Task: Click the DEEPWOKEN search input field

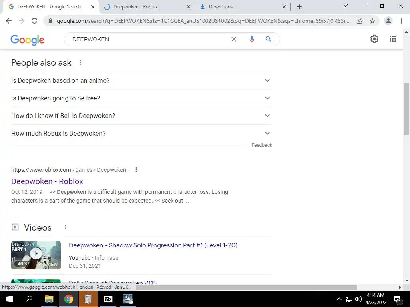Action: pyautogui.click(x=149, y=39)
